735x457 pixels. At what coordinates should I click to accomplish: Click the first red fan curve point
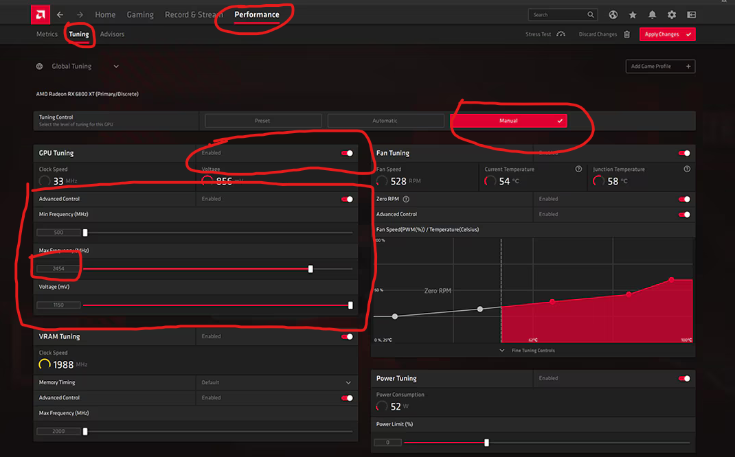pyautogui.click(x=552, y=302)
